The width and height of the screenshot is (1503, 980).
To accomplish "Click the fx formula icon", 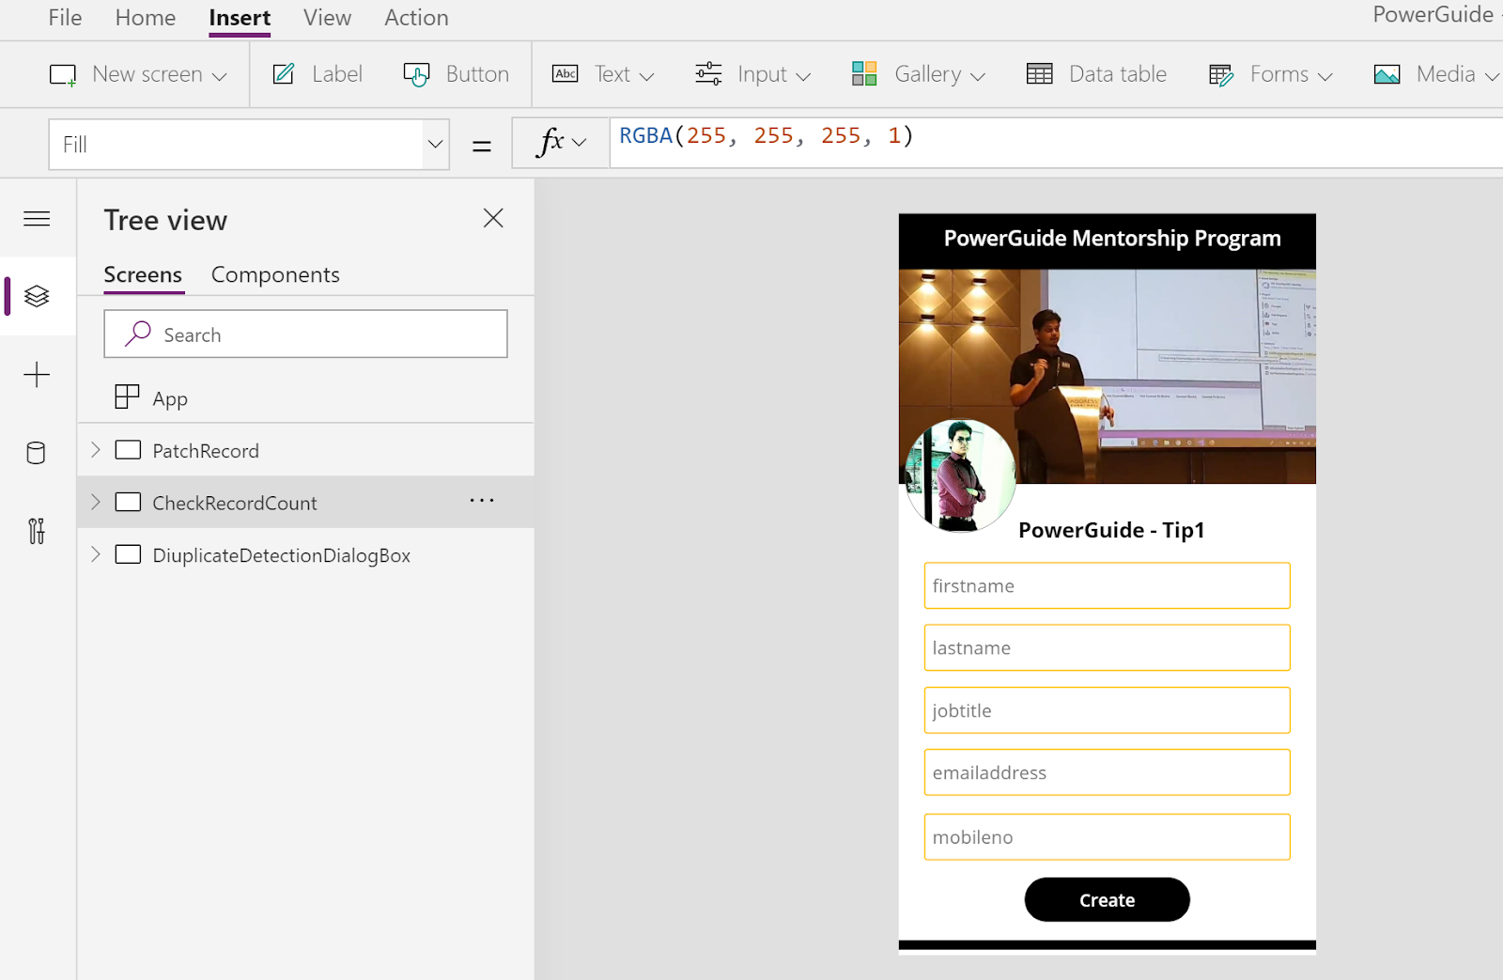I will pyautogui.click(x=550, y=142).
